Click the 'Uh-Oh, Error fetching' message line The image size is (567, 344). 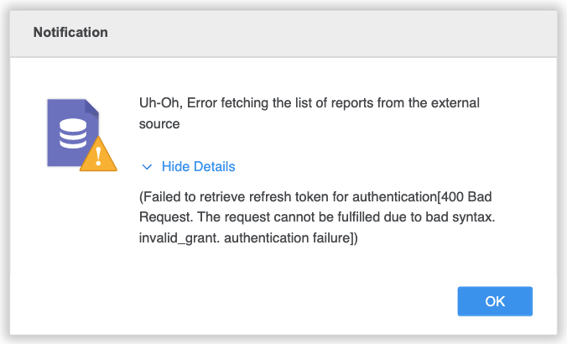(310, 103)
